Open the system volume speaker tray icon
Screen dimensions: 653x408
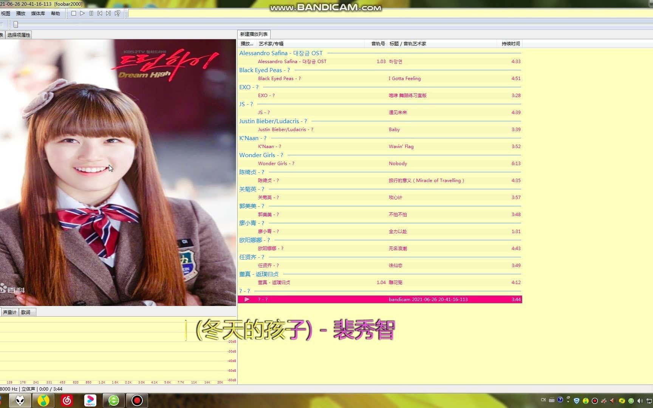(640, 401)
